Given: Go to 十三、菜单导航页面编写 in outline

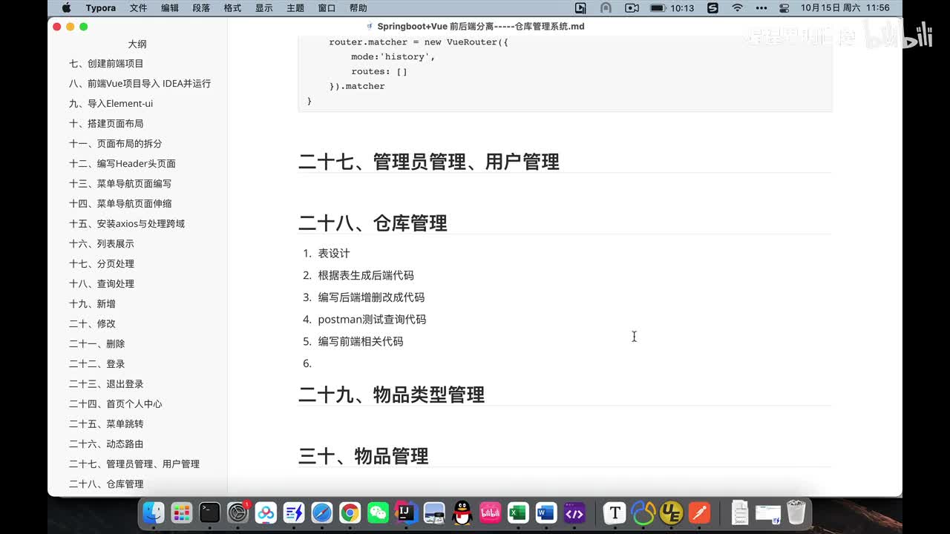Looking at the screenshot, I should [x=120, y=184].
